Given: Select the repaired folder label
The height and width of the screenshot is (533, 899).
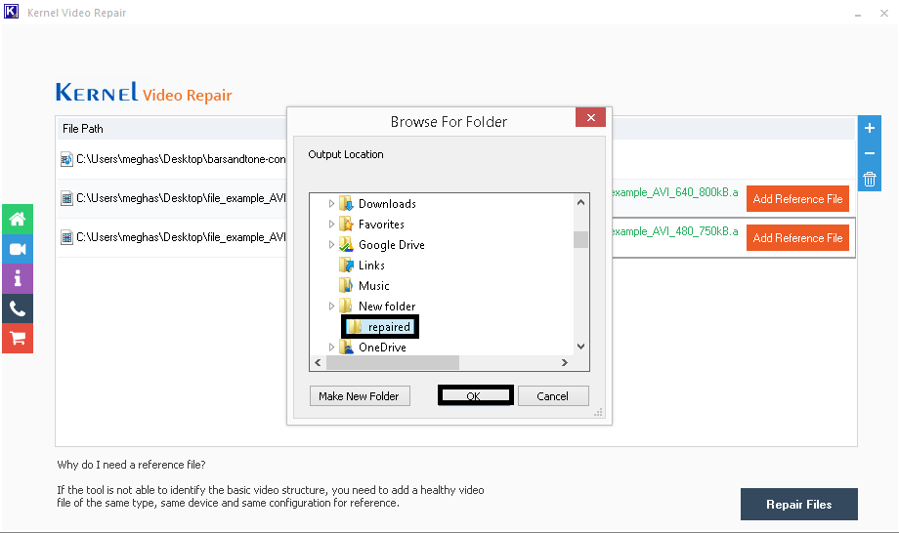Looking at the screenshot, I should (389, 327).
